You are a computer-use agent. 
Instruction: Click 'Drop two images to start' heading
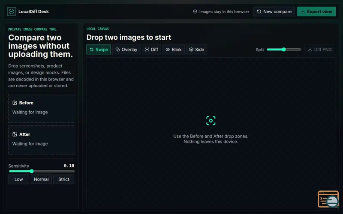point(129,37)
